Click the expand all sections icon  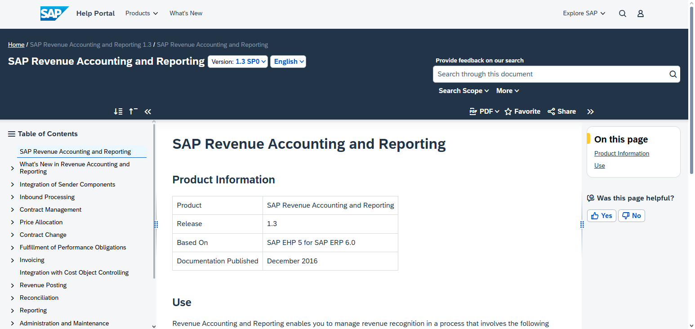point(118,111)
